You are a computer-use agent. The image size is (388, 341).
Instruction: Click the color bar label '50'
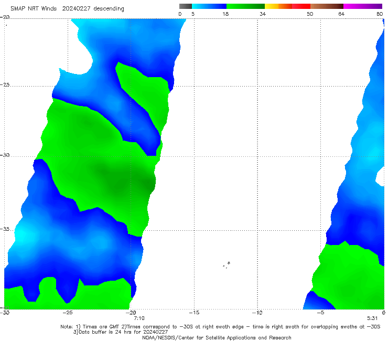tap(310, 14)
